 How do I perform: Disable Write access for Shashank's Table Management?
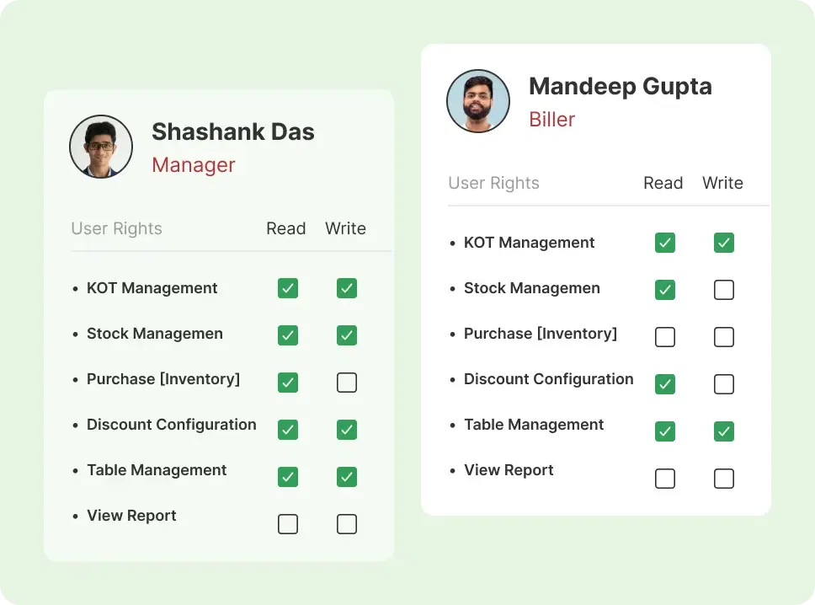click(x=347, y=476)
